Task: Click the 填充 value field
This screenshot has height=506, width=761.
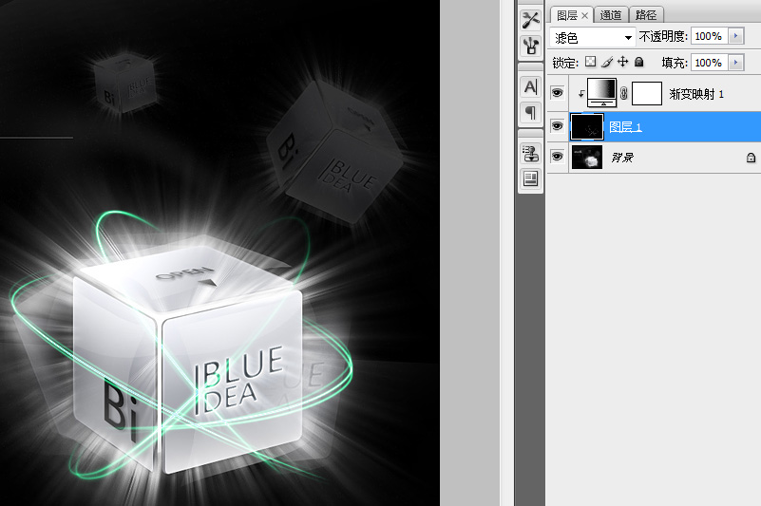Action: pos(709,63)
